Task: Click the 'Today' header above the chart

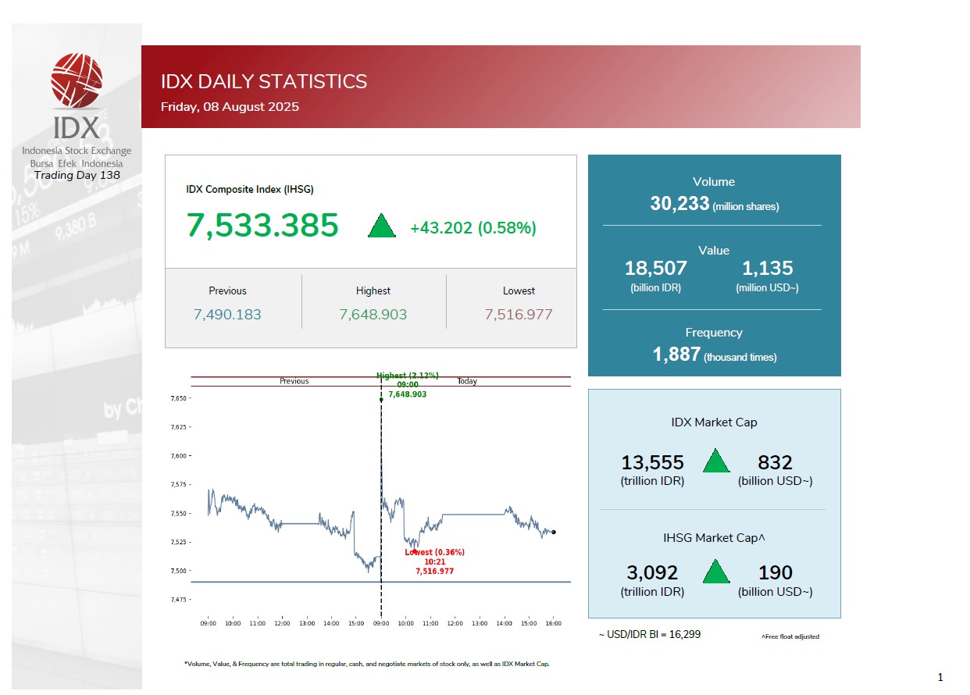Action: (x=467, y=382)
